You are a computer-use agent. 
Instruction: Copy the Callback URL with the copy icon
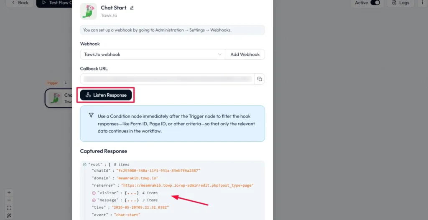pyautogui.click(x=260, y=79)
